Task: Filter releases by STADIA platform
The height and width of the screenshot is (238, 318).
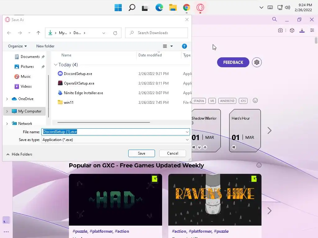Action: click(x=198, y=101)
